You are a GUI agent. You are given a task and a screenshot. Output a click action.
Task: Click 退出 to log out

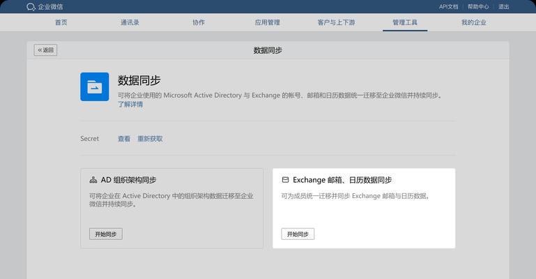tap(503, 6)
